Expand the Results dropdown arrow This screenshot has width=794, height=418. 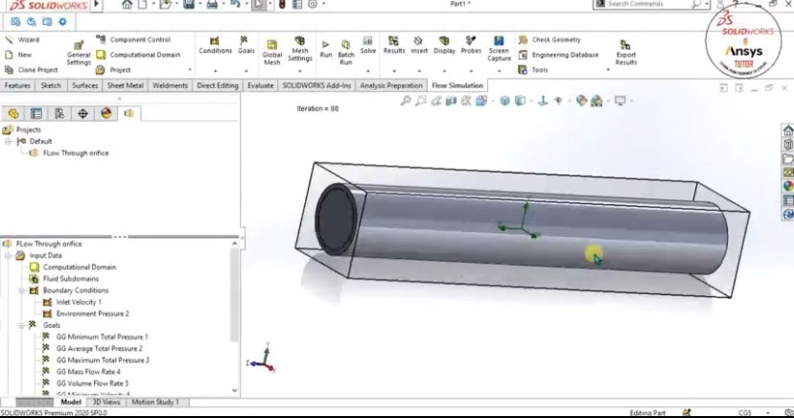point(394,71)
